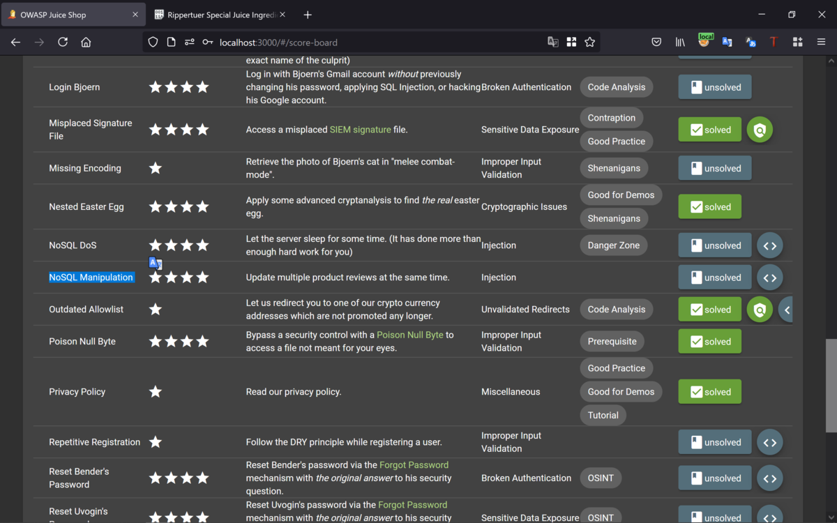Open the Google Translate extension

click(x=727, y=42)
